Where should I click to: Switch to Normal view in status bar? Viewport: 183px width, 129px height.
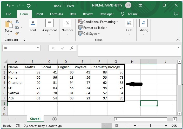pos(106,126)
